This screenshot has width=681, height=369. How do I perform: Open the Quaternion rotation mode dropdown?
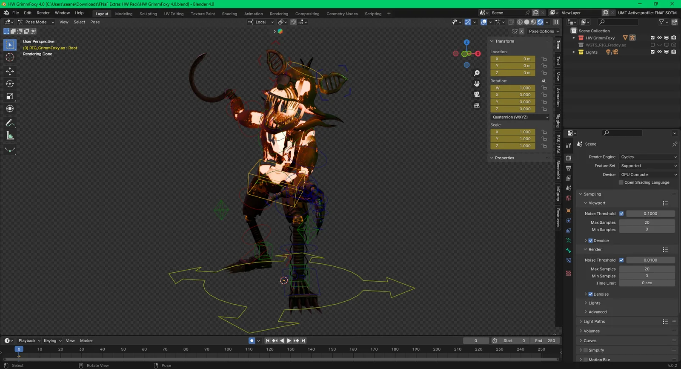pyautogui.click(x=520, y=117)
